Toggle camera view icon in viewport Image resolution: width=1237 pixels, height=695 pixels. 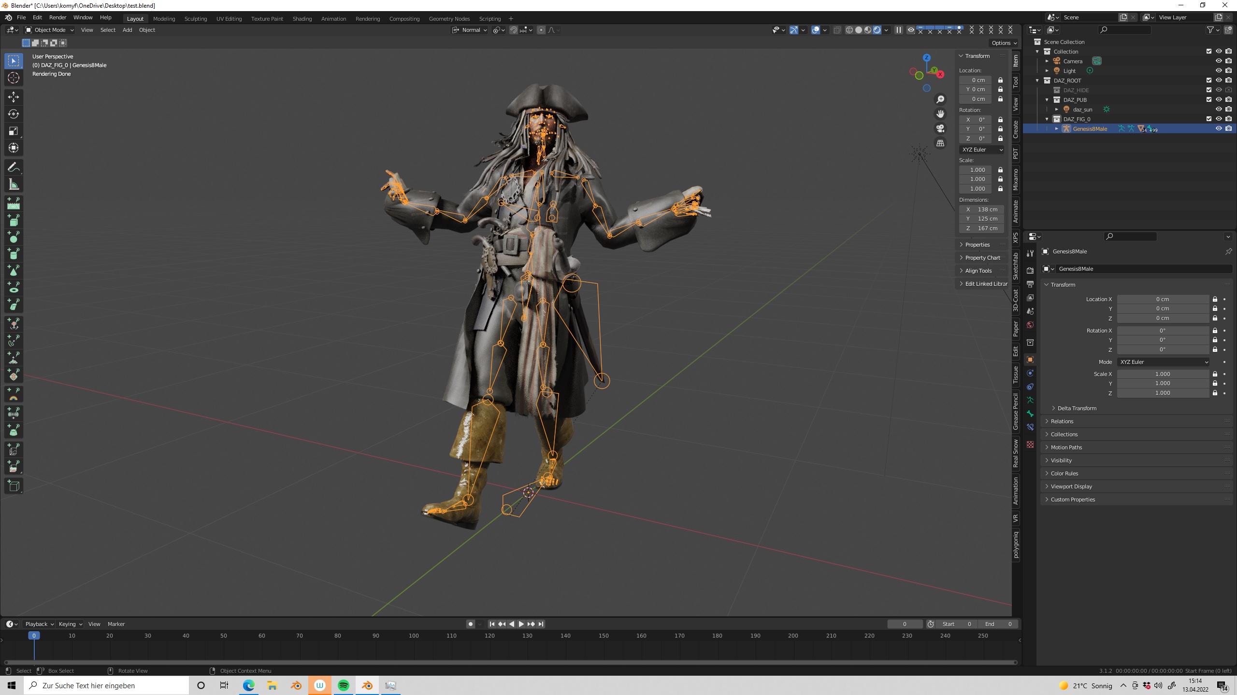coord(940,128)
